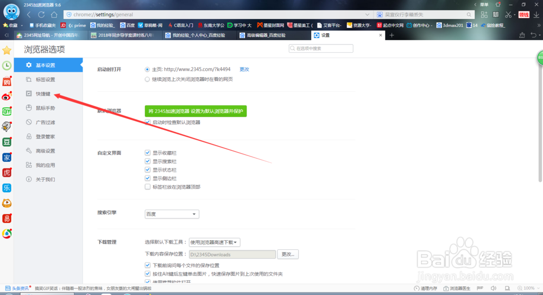The image size is (543, 295).
Task: Uncheck 显示侧边栏 checkbox
Action: pos(148,178)
